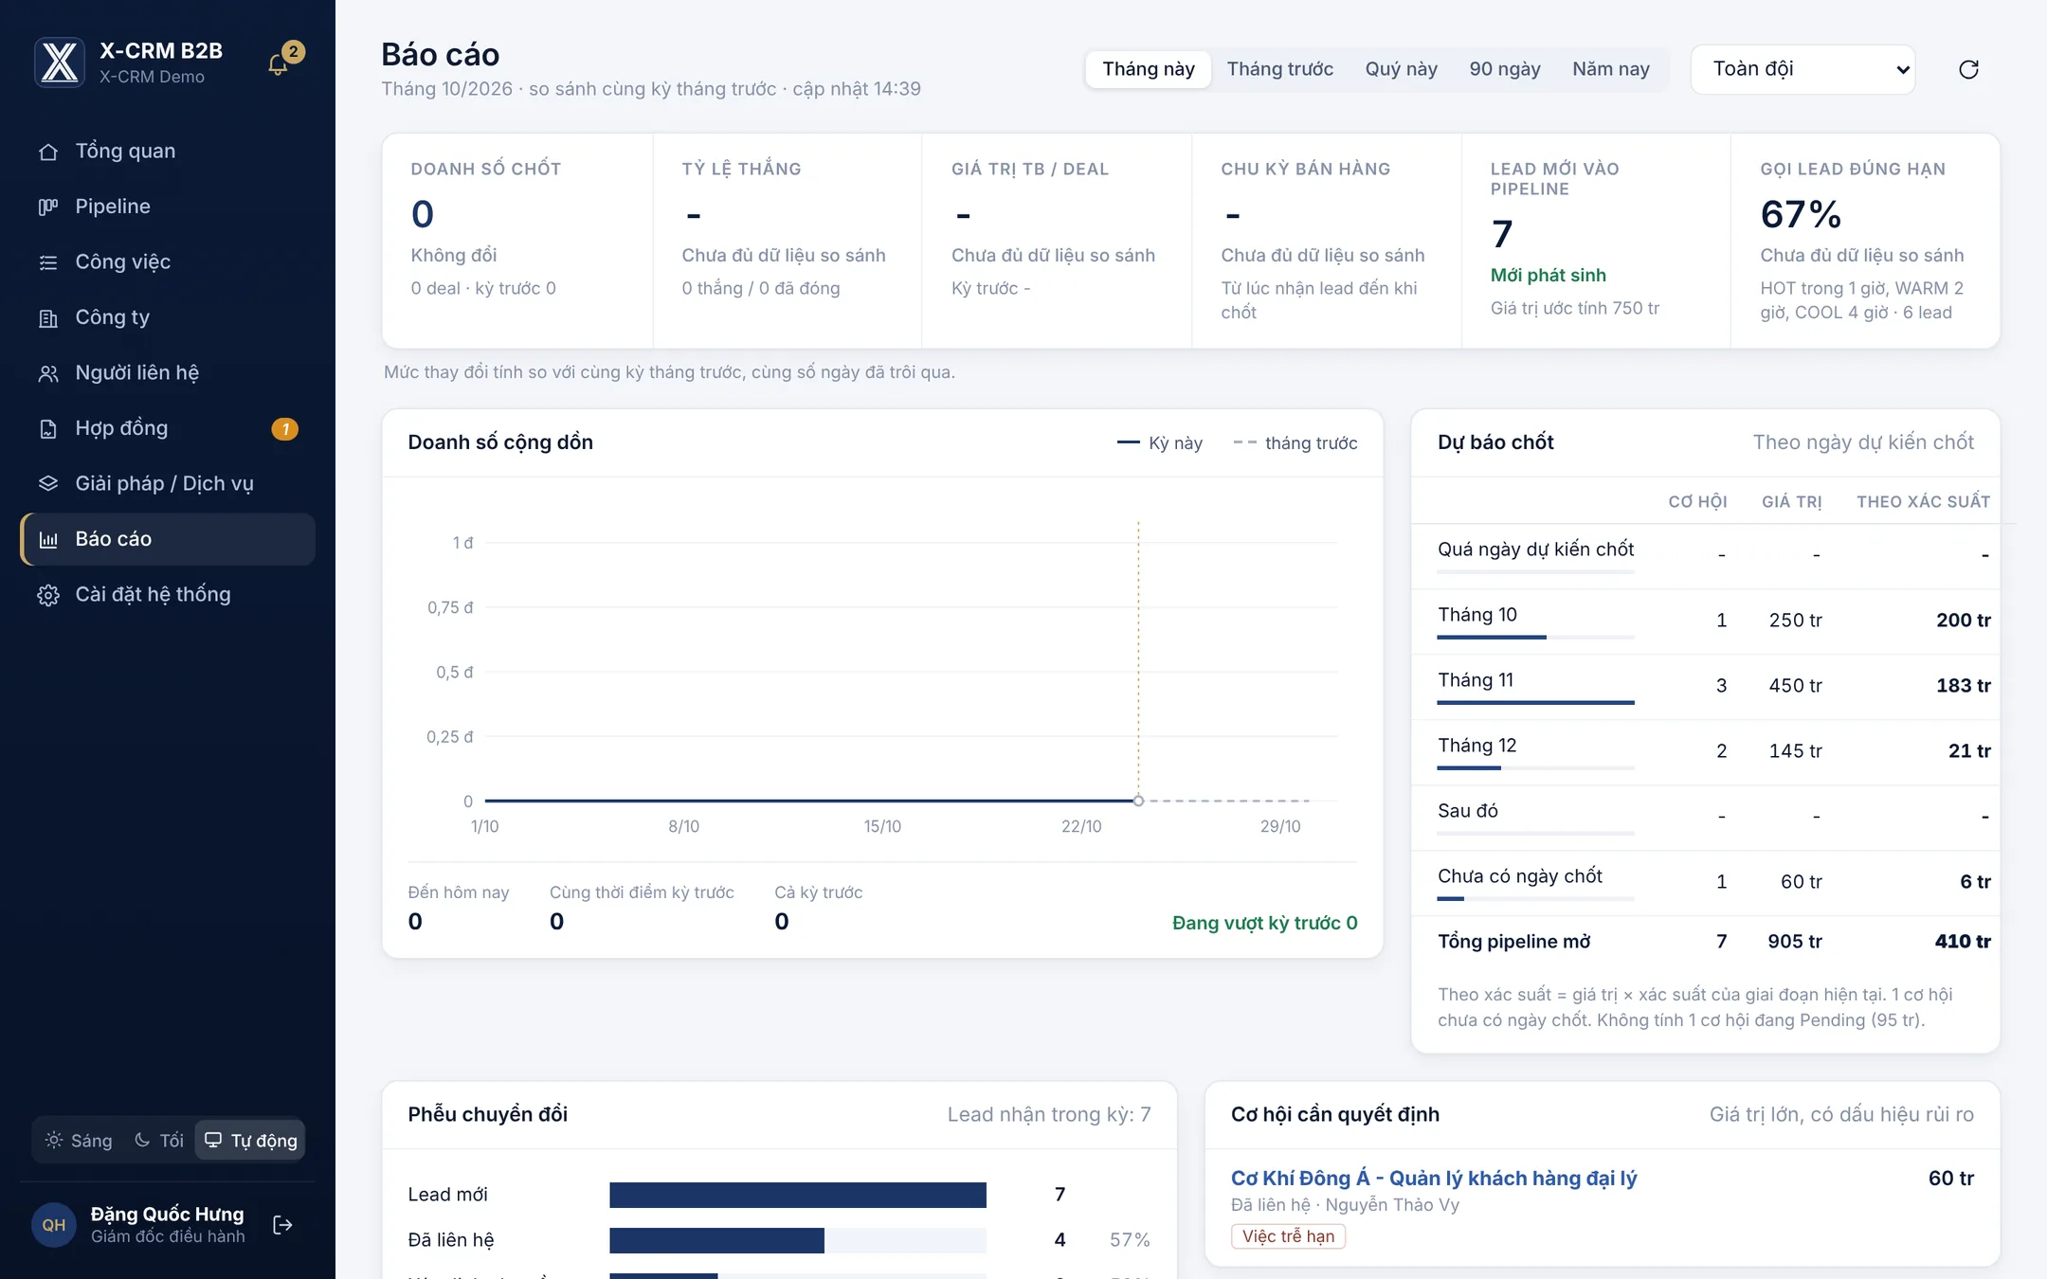
Task: Click today's marker point on the revenue chart
Action: coord(1138,801)
